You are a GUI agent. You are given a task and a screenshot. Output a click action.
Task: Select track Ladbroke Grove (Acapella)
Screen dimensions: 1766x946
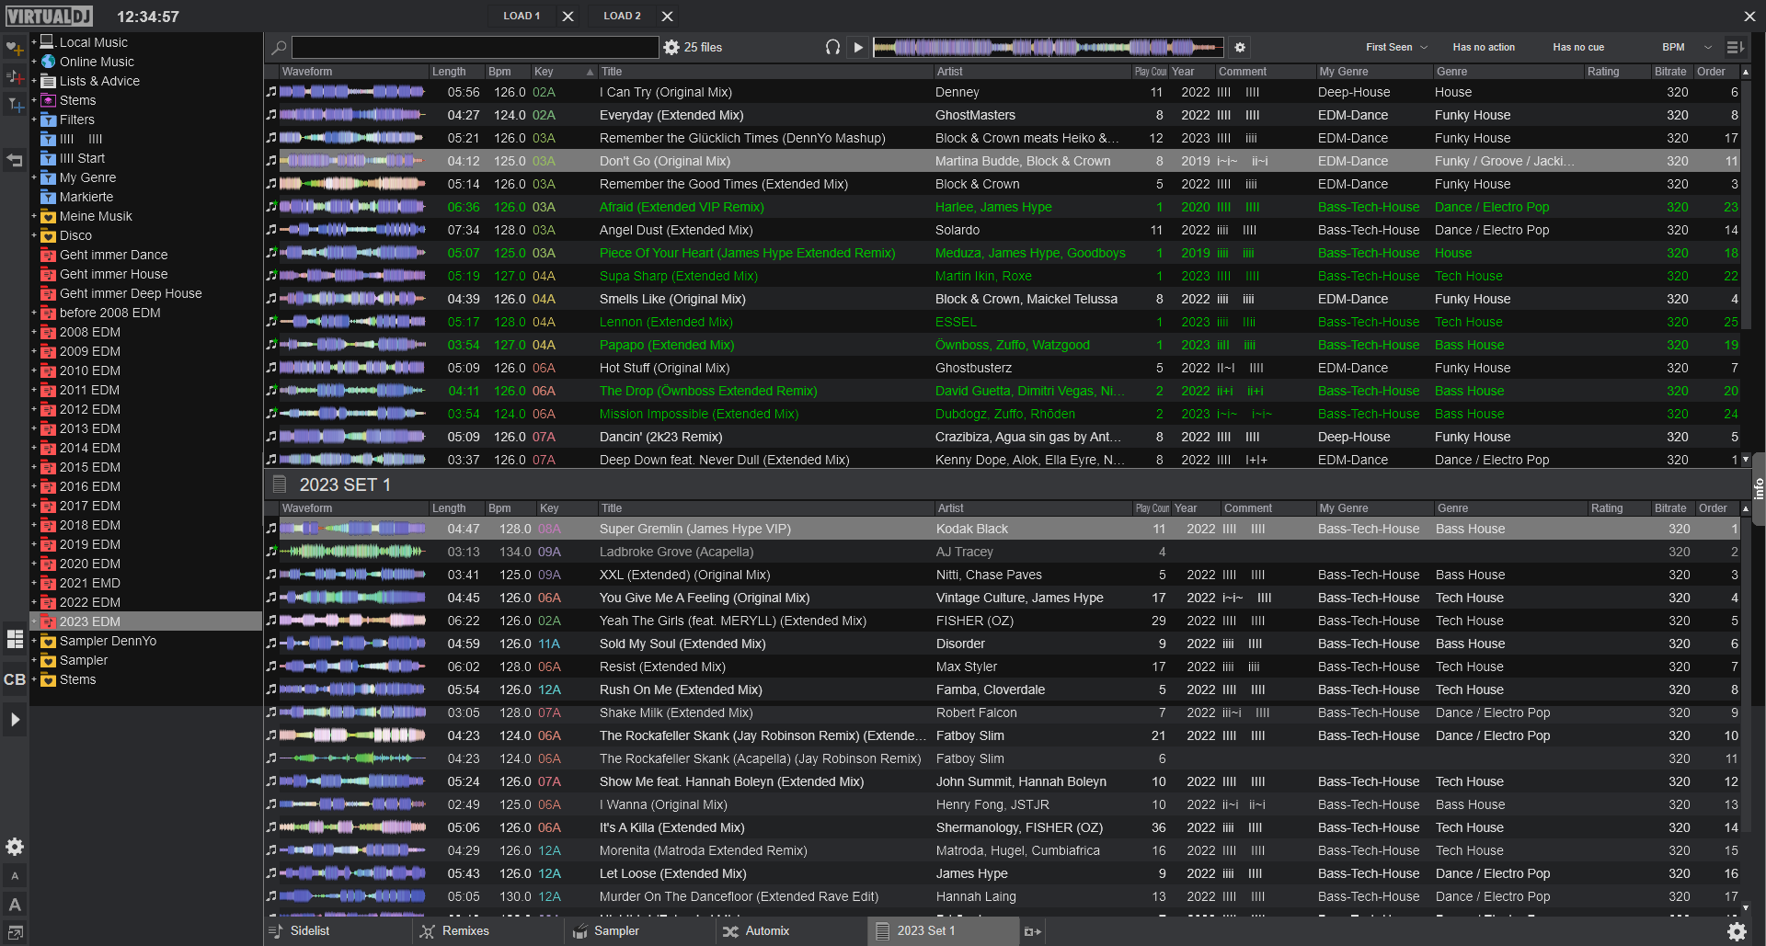pos(1003,552)
